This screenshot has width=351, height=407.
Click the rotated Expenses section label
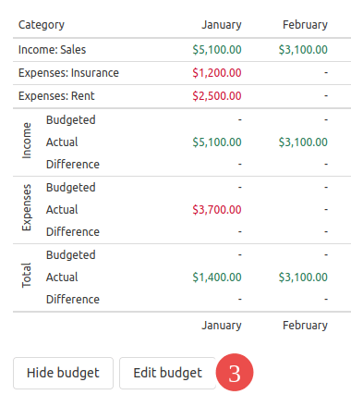27,207
